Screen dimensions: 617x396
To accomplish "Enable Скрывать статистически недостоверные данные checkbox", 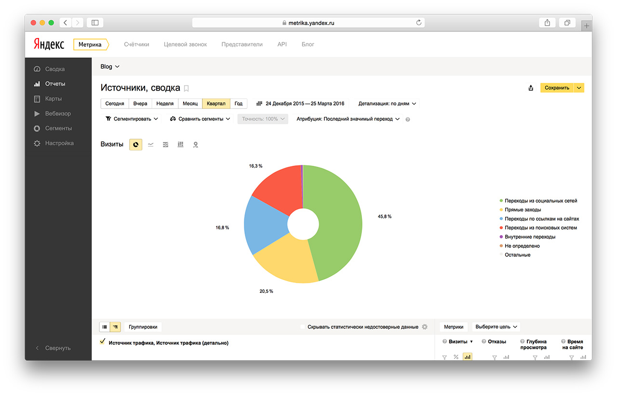I will point(303,327).
